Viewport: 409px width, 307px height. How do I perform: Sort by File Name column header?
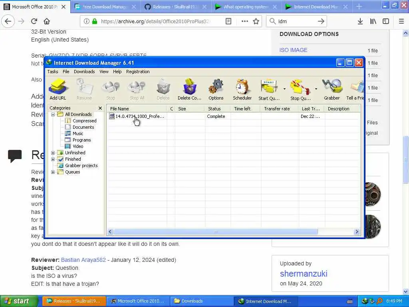pyautogui.click(x=137, y=109)
